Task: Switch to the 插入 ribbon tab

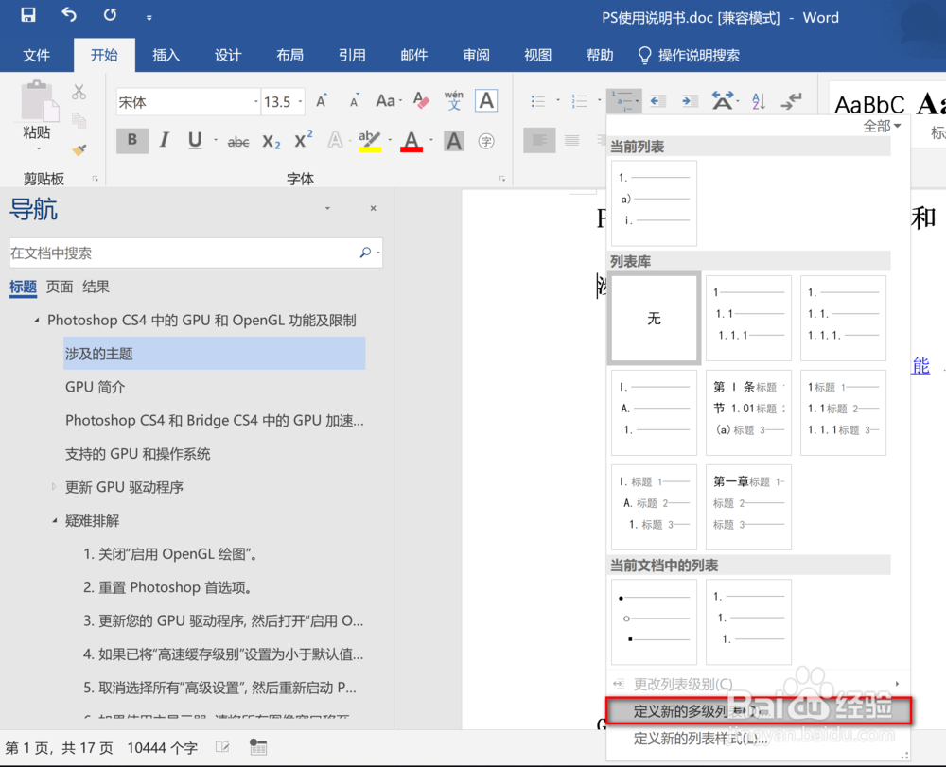Action: 166,56
